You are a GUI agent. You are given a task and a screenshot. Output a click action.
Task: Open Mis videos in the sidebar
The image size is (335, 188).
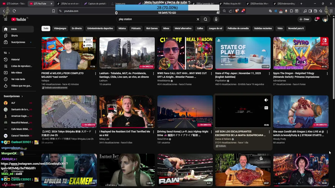(x=18, y=73)
